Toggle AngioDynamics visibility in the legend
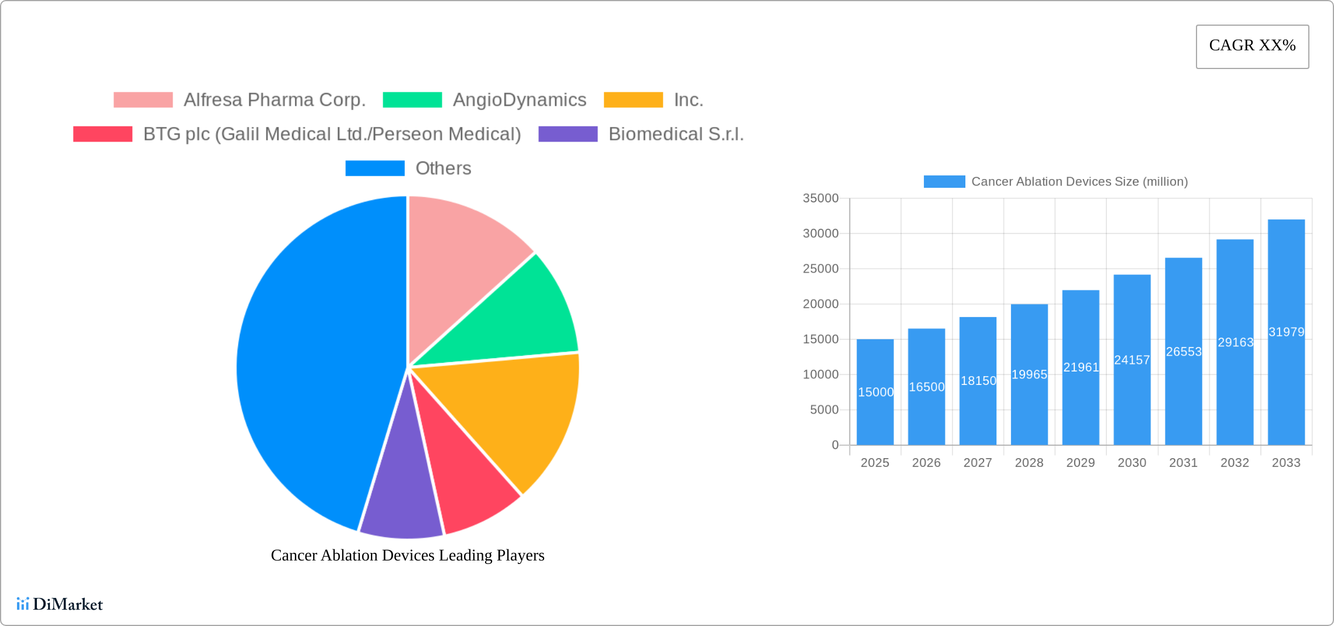 [x=520, y=99]
